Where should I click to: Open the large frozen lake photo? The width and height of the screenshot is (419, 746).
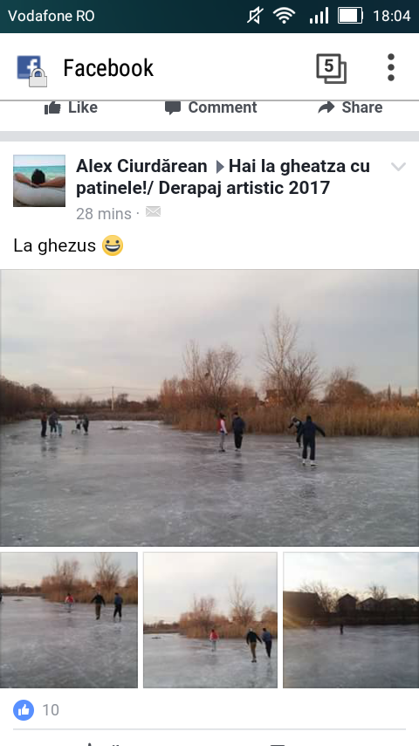[x=209, y=408]
